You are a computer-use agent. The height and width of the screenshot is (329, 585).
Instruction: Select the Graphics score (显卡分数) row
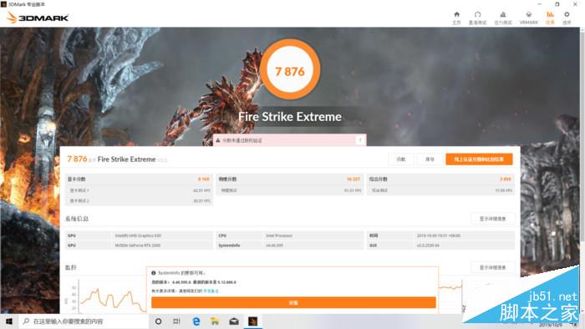139,180
